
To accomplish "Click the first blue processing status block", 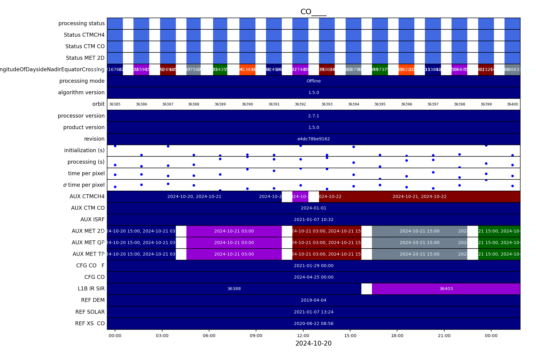I will pyautogui.click(x=115, y=24).
